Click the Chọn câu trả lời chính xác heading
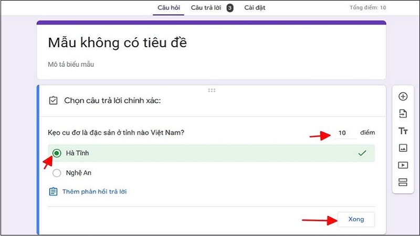The width and height of the screenshot is (420, 236). click(112, 101)
